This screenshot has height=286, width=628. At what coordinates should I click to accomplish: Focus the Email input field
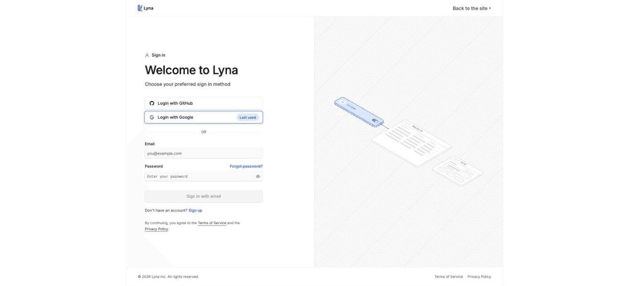tap(204, 153)
